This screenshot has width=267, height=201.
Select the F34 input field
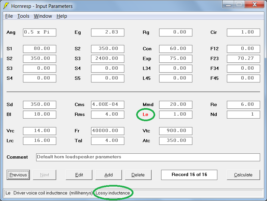click(x=243, y=69)
